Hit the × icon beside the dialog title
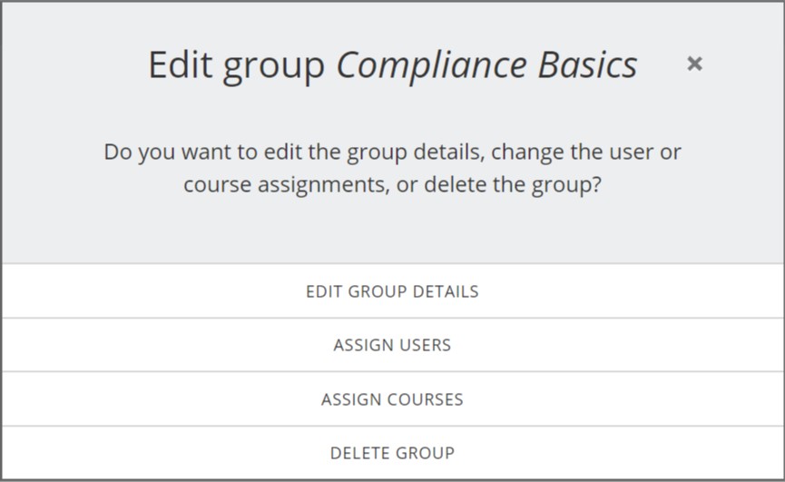The image size is (785, 482). (694, 64)
